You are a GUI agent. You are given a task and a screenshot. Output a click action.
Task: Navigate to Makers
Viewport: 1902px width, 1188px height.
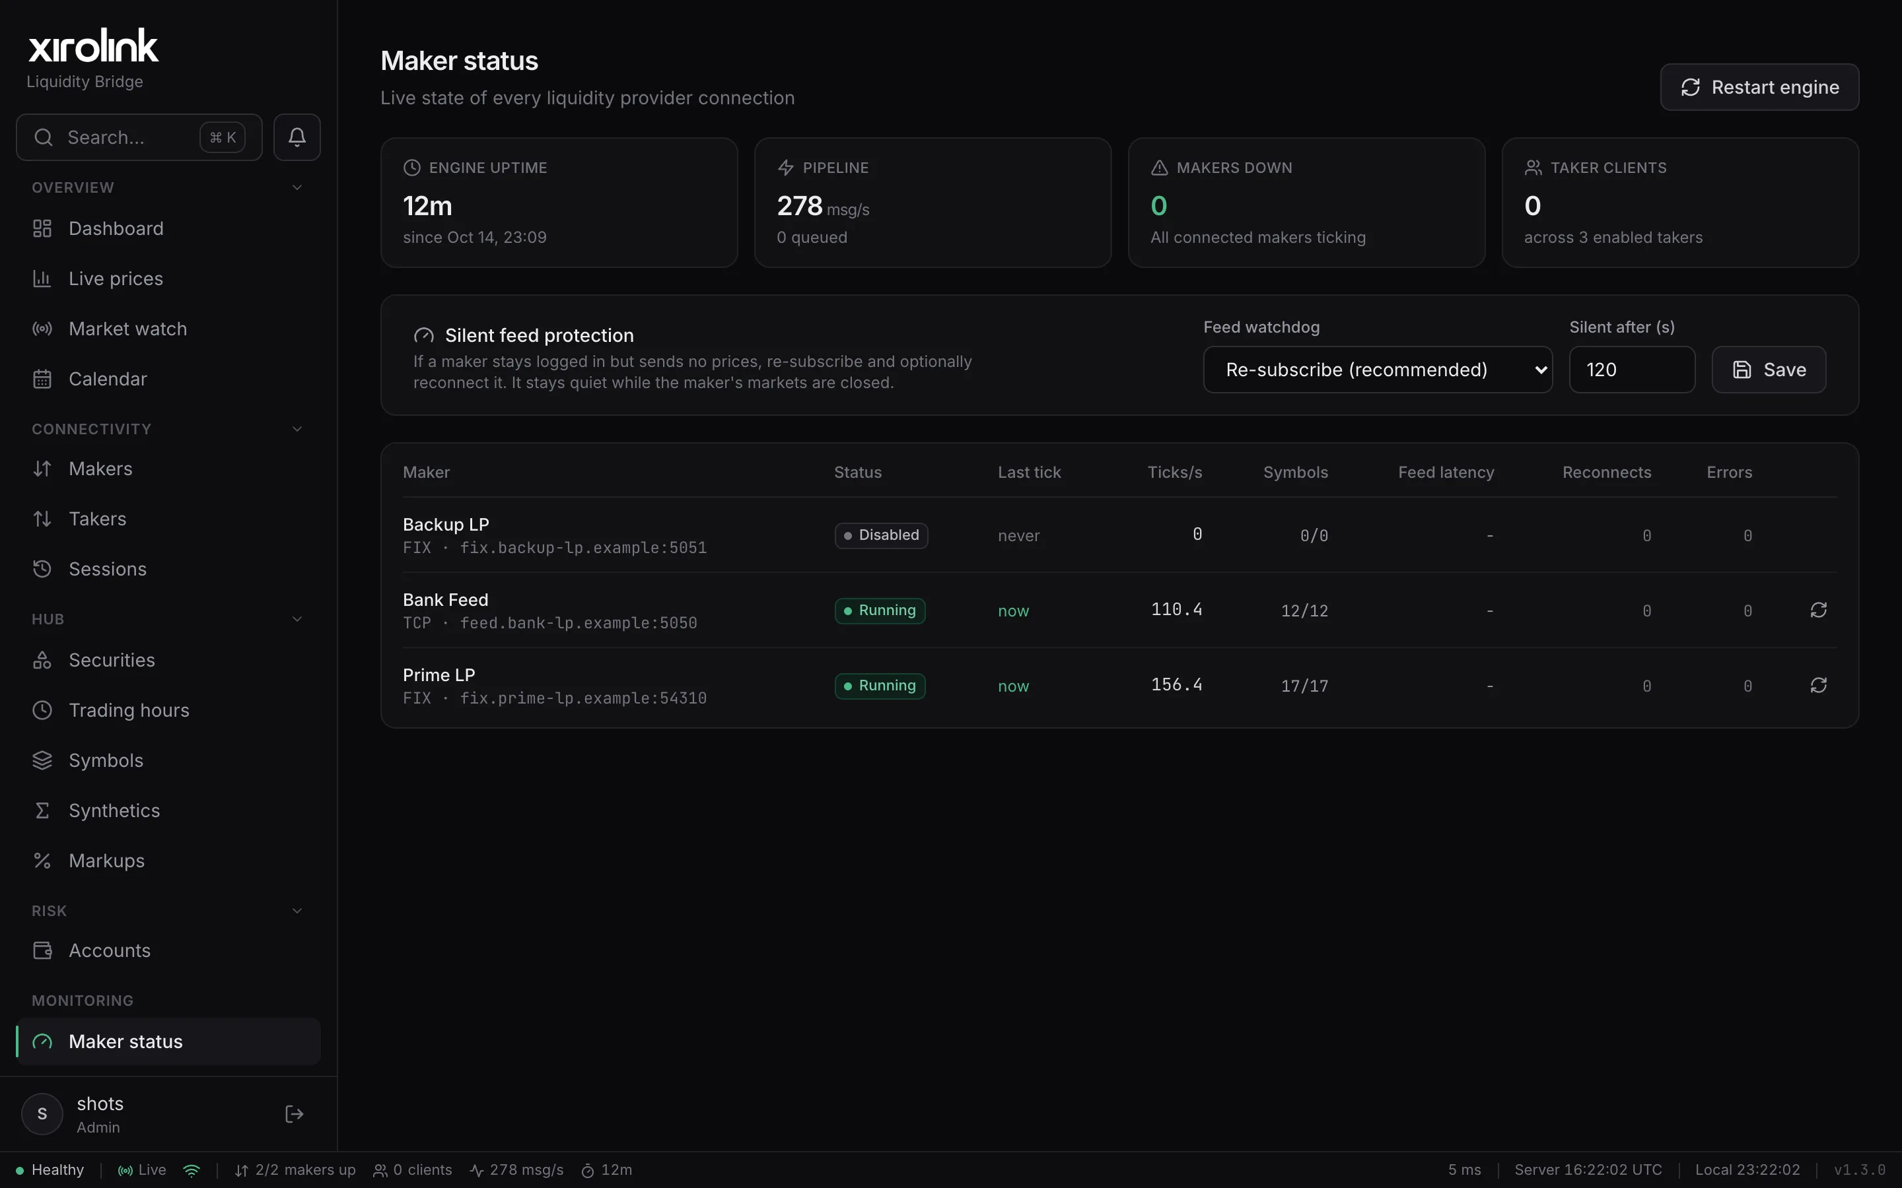coord(168,469)
